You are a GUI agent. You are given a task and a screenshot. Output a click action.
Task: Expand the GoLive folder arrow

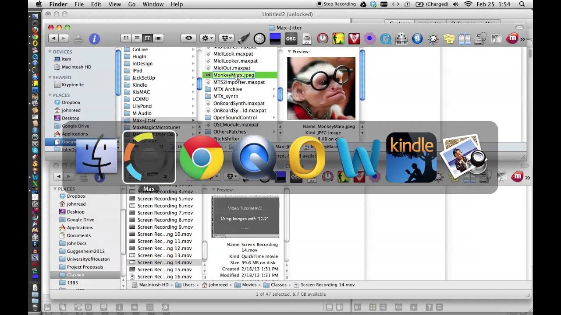pyautogui.click(x=193, y=50)
